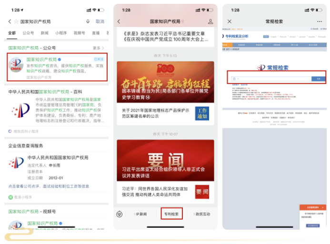Image resolution: width=330 pixels, height=244 pixels.
Task: Open the 《求是》杂志 article message
Action: (165, 36)
